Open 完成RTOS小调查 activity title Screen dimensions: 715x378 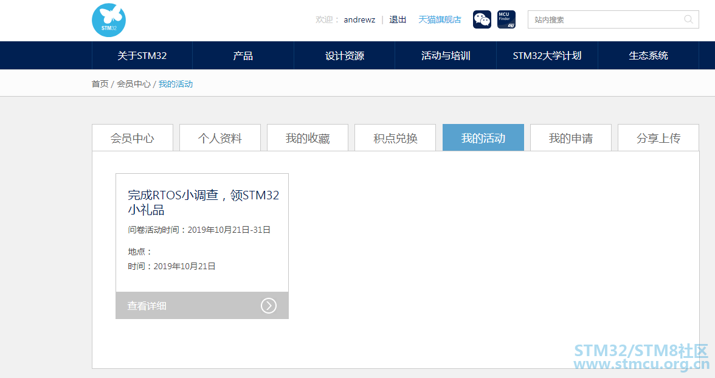pyautogui.click(x=203, y=202)
